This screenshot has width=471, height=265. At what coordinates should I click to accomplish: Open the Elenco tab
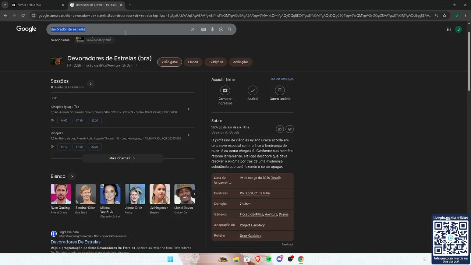pos(193,62)
